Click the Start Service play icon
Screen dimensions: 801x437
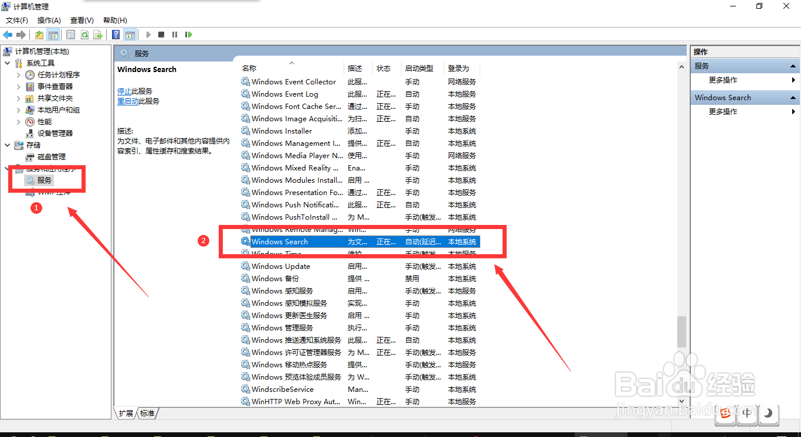[x=148, y=35]
